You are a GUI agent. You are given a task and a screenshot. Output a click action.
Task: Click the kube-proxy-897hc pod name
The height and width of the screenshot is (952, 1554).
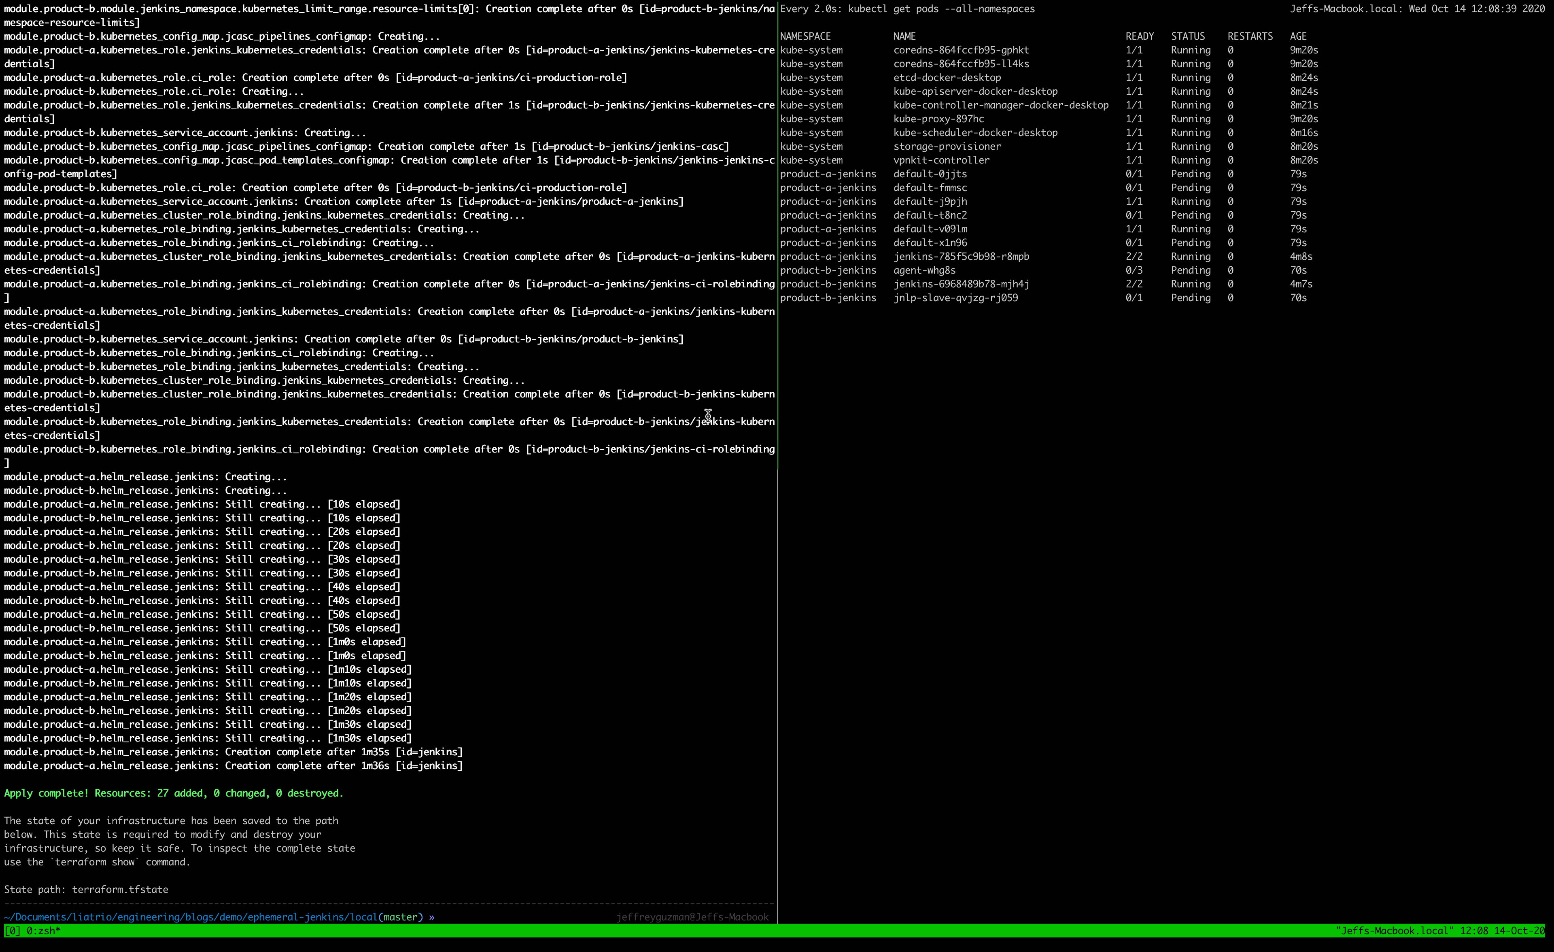938,119
